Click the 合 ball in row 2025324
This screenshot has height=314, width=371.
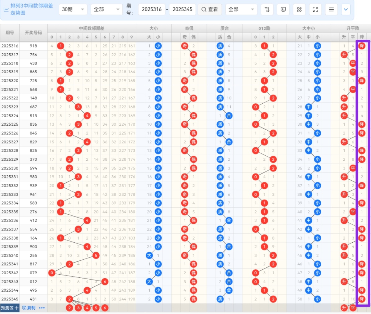pyautogui.click(x=229, y=116)
